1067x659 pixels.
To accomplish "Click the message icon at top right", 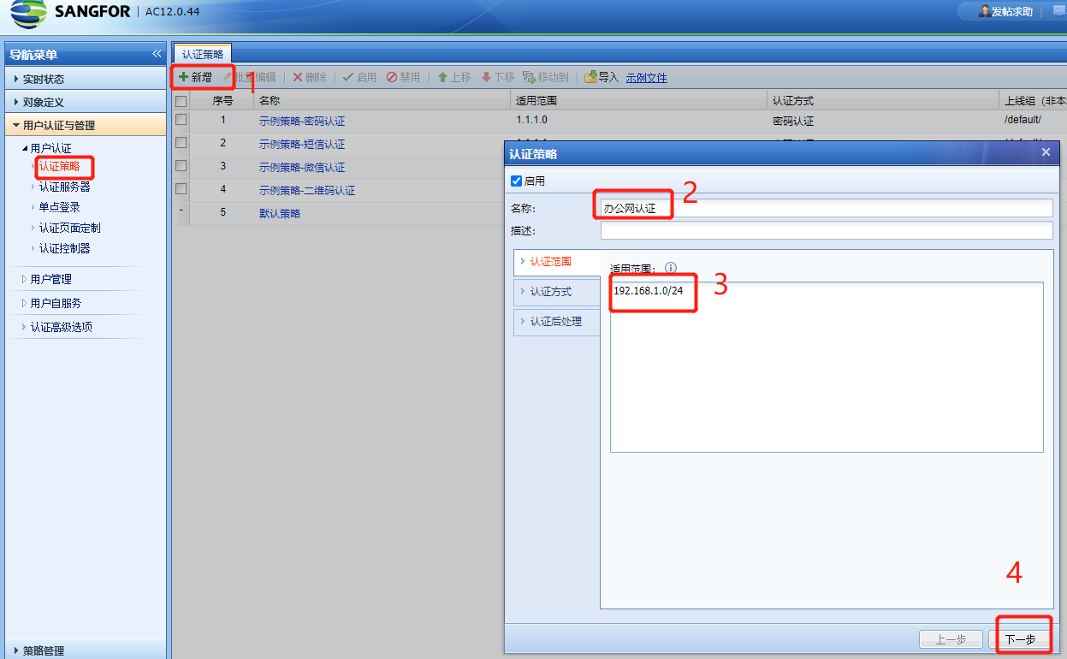I will (x=1059, y=11).
